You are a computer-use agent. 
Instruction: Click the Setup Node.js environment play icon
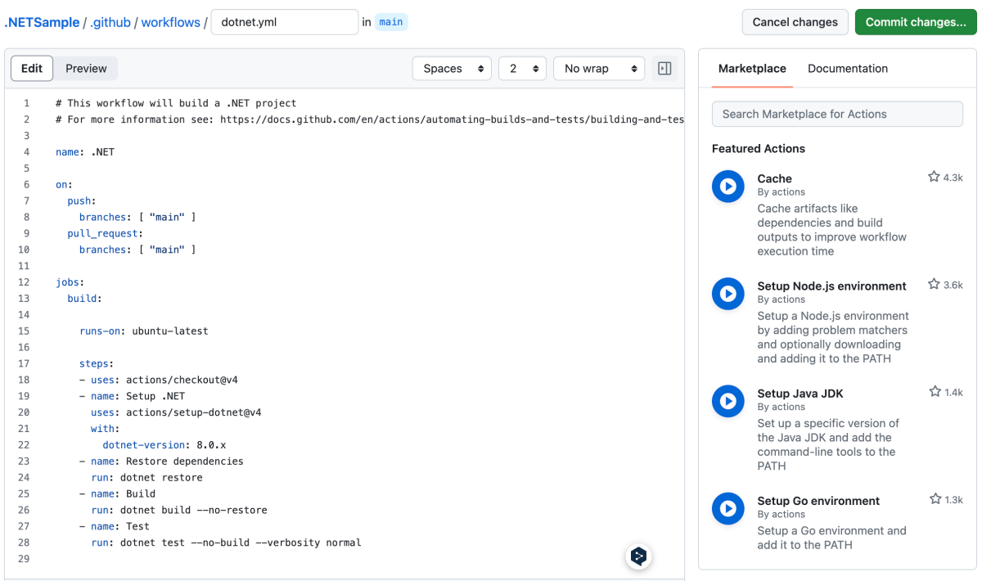click(727, 294)
